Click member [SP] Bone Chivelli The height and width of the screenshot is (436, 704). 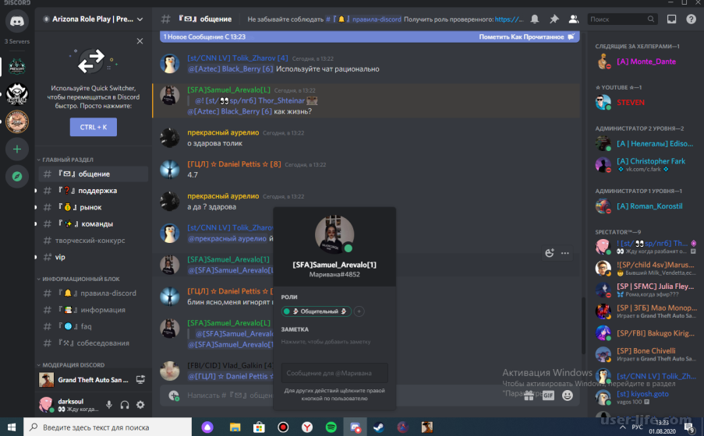[646, 354]
